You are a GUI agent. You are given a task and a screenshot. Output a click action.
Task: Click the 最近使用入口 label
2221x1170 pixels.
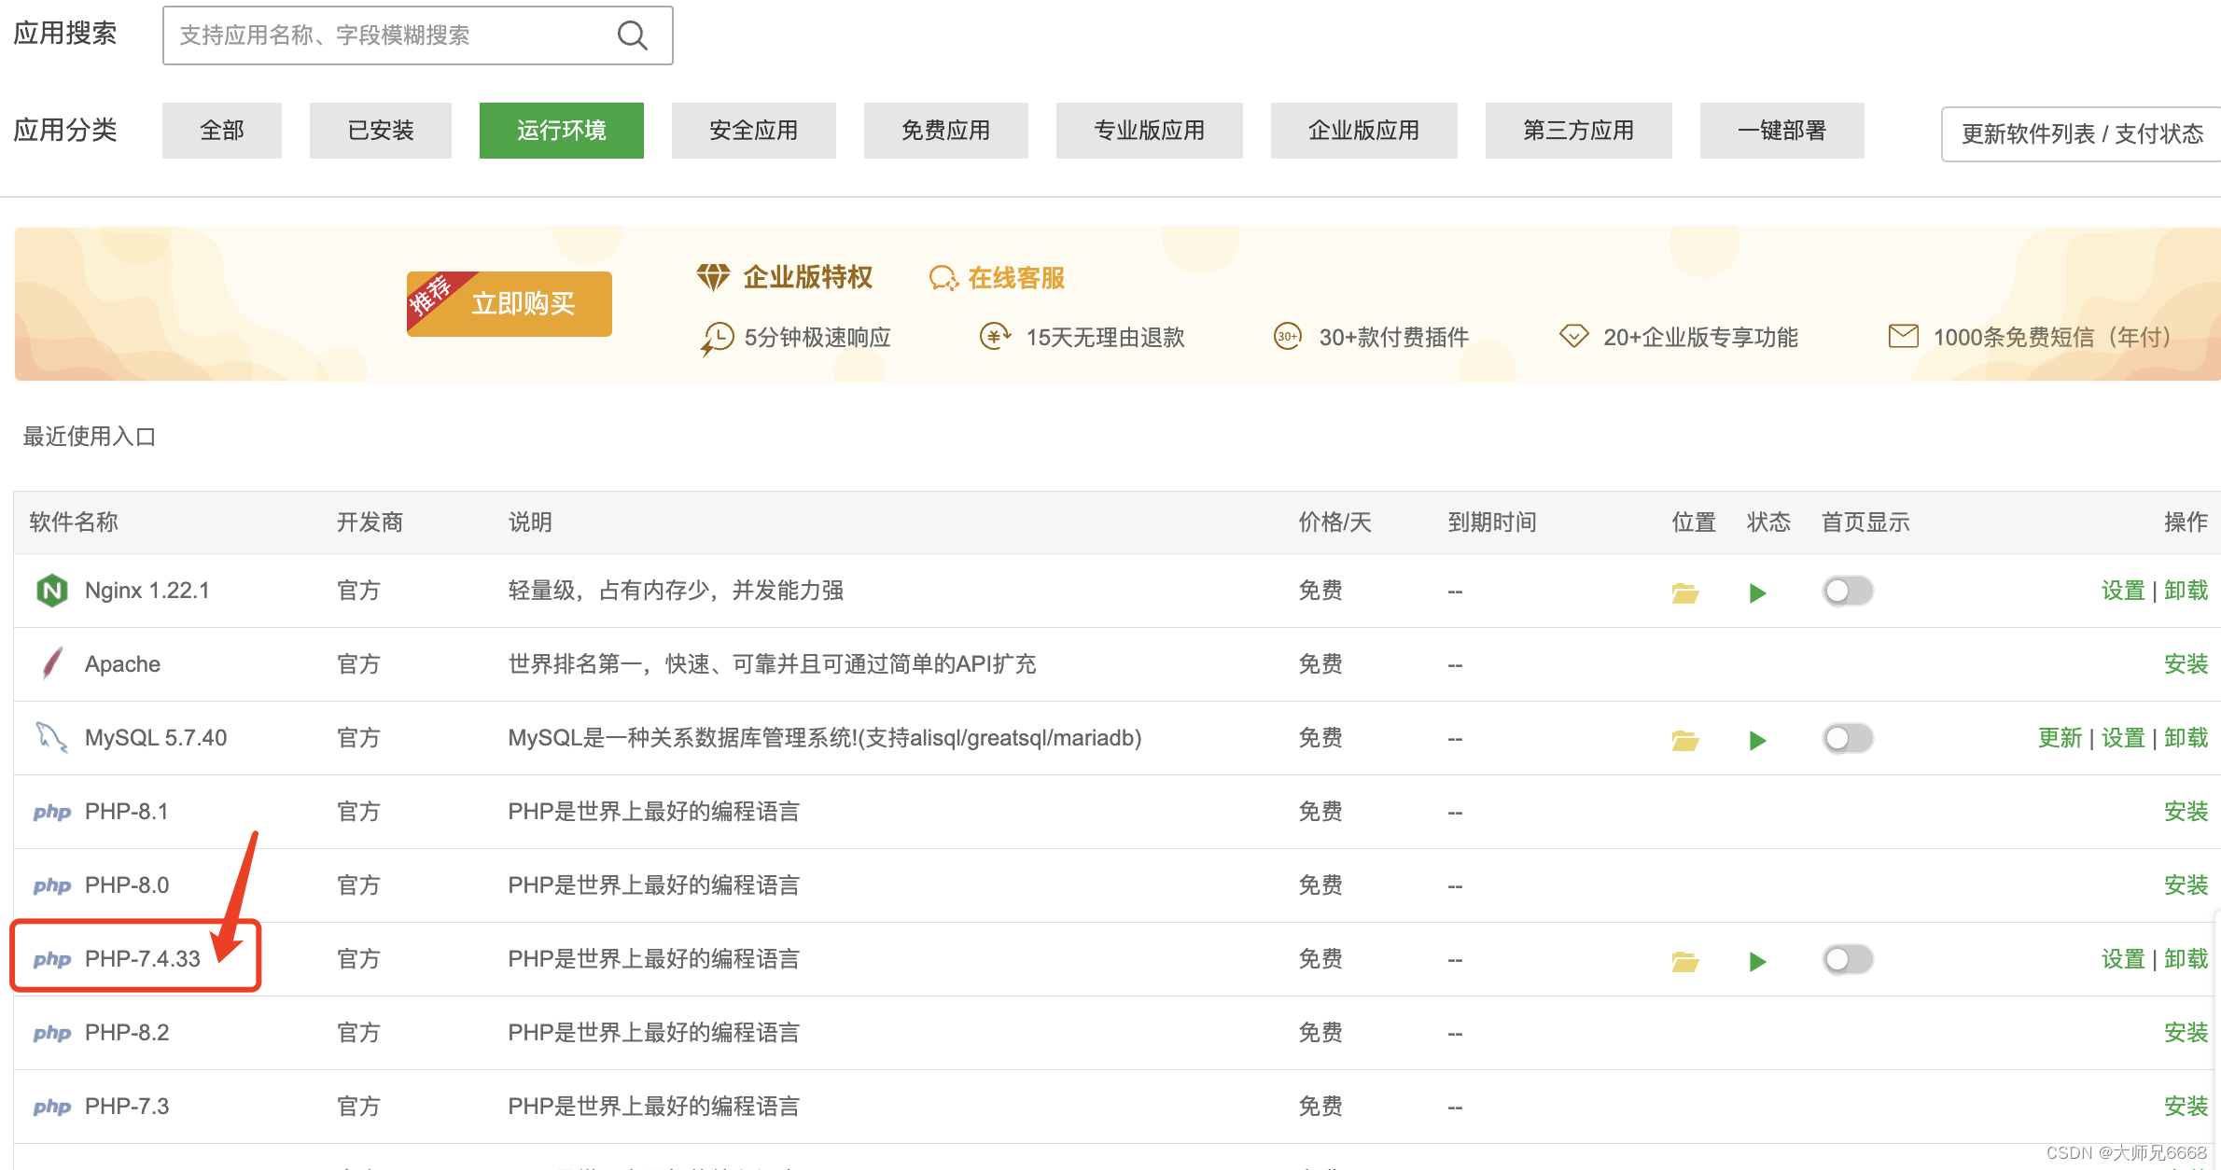90,437
